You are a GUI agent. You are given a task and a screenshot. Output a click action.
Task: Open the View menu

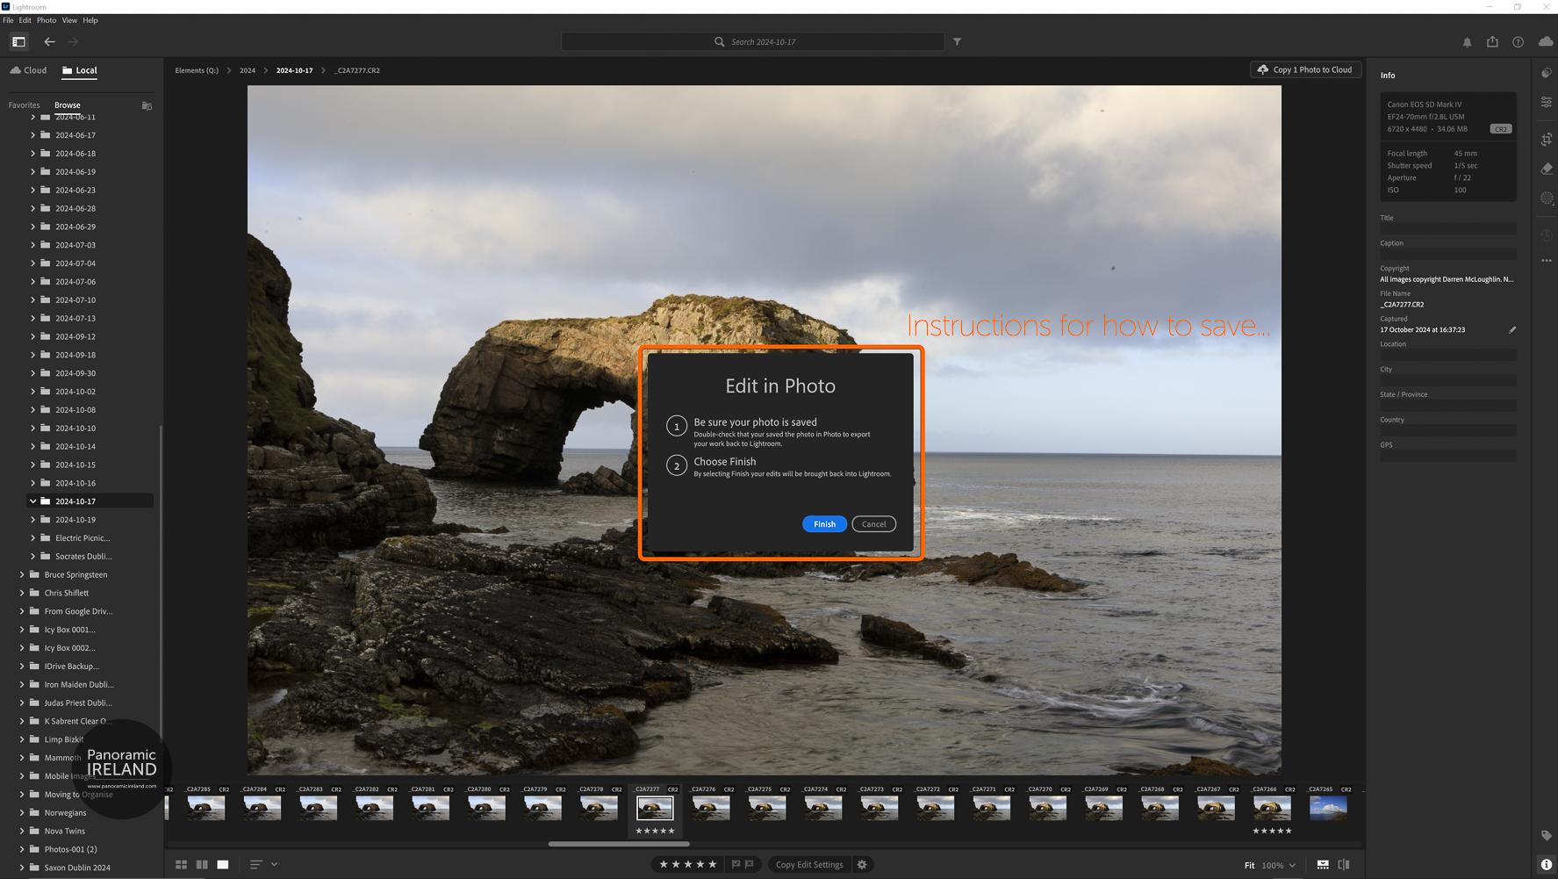point(69,20)
